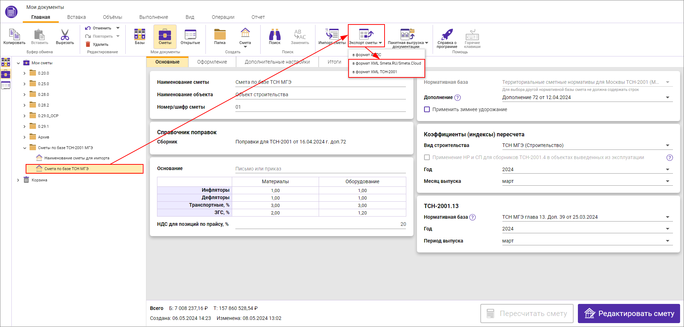Open the Экспорт сметы dropdown
This screenshot has height=327, width=684.
366,36
